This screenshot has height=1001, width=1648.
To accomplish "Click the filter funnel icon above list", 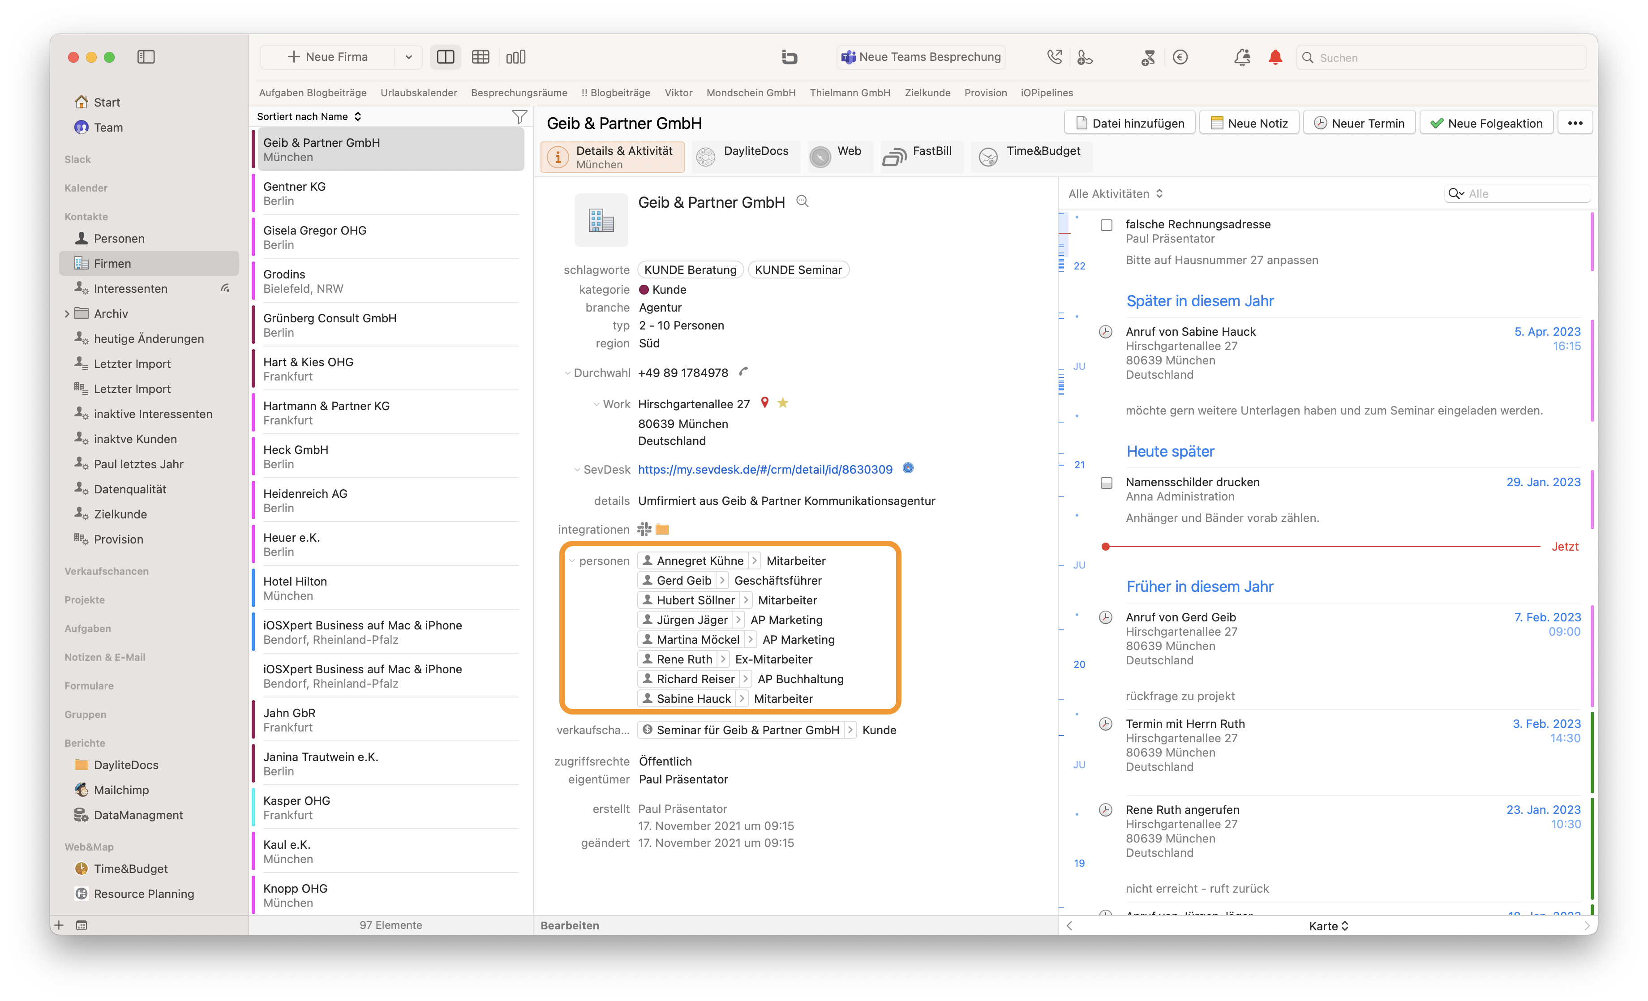I will point(519,116).
